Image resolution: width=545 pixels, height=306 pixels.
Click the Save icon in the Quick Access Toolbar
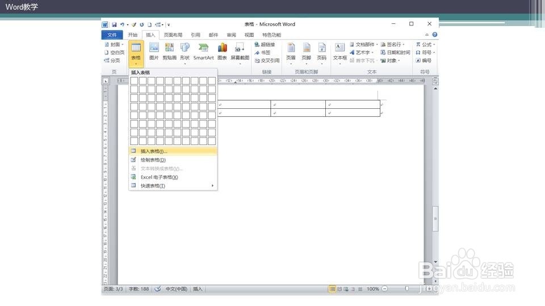pos(114,24)
